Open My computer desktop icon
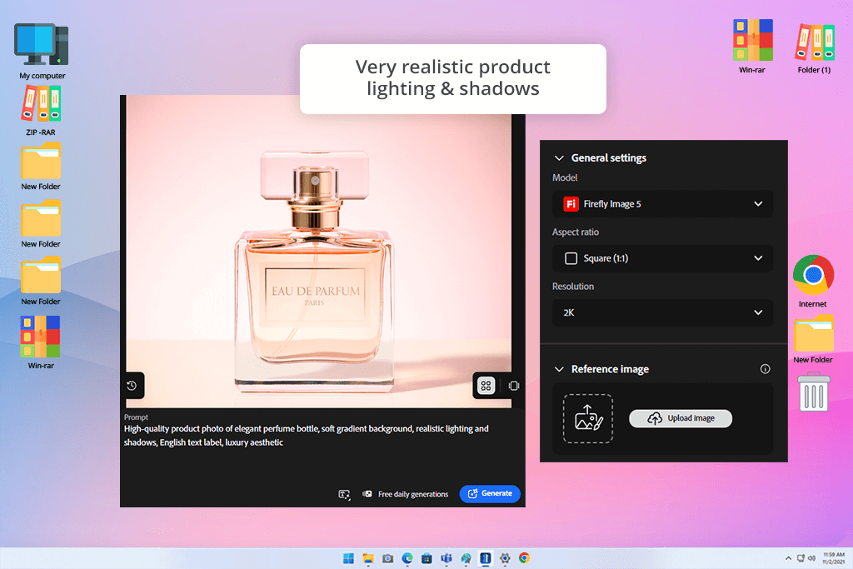This screenshot has width=853, height=569. click(42, 52)
